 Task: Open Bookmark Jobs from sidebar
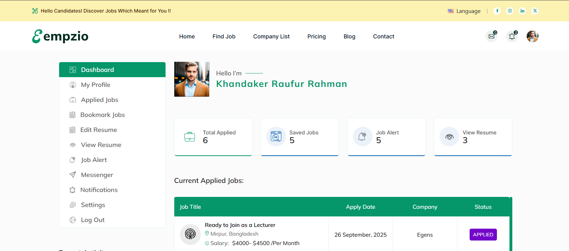point(102,115)
